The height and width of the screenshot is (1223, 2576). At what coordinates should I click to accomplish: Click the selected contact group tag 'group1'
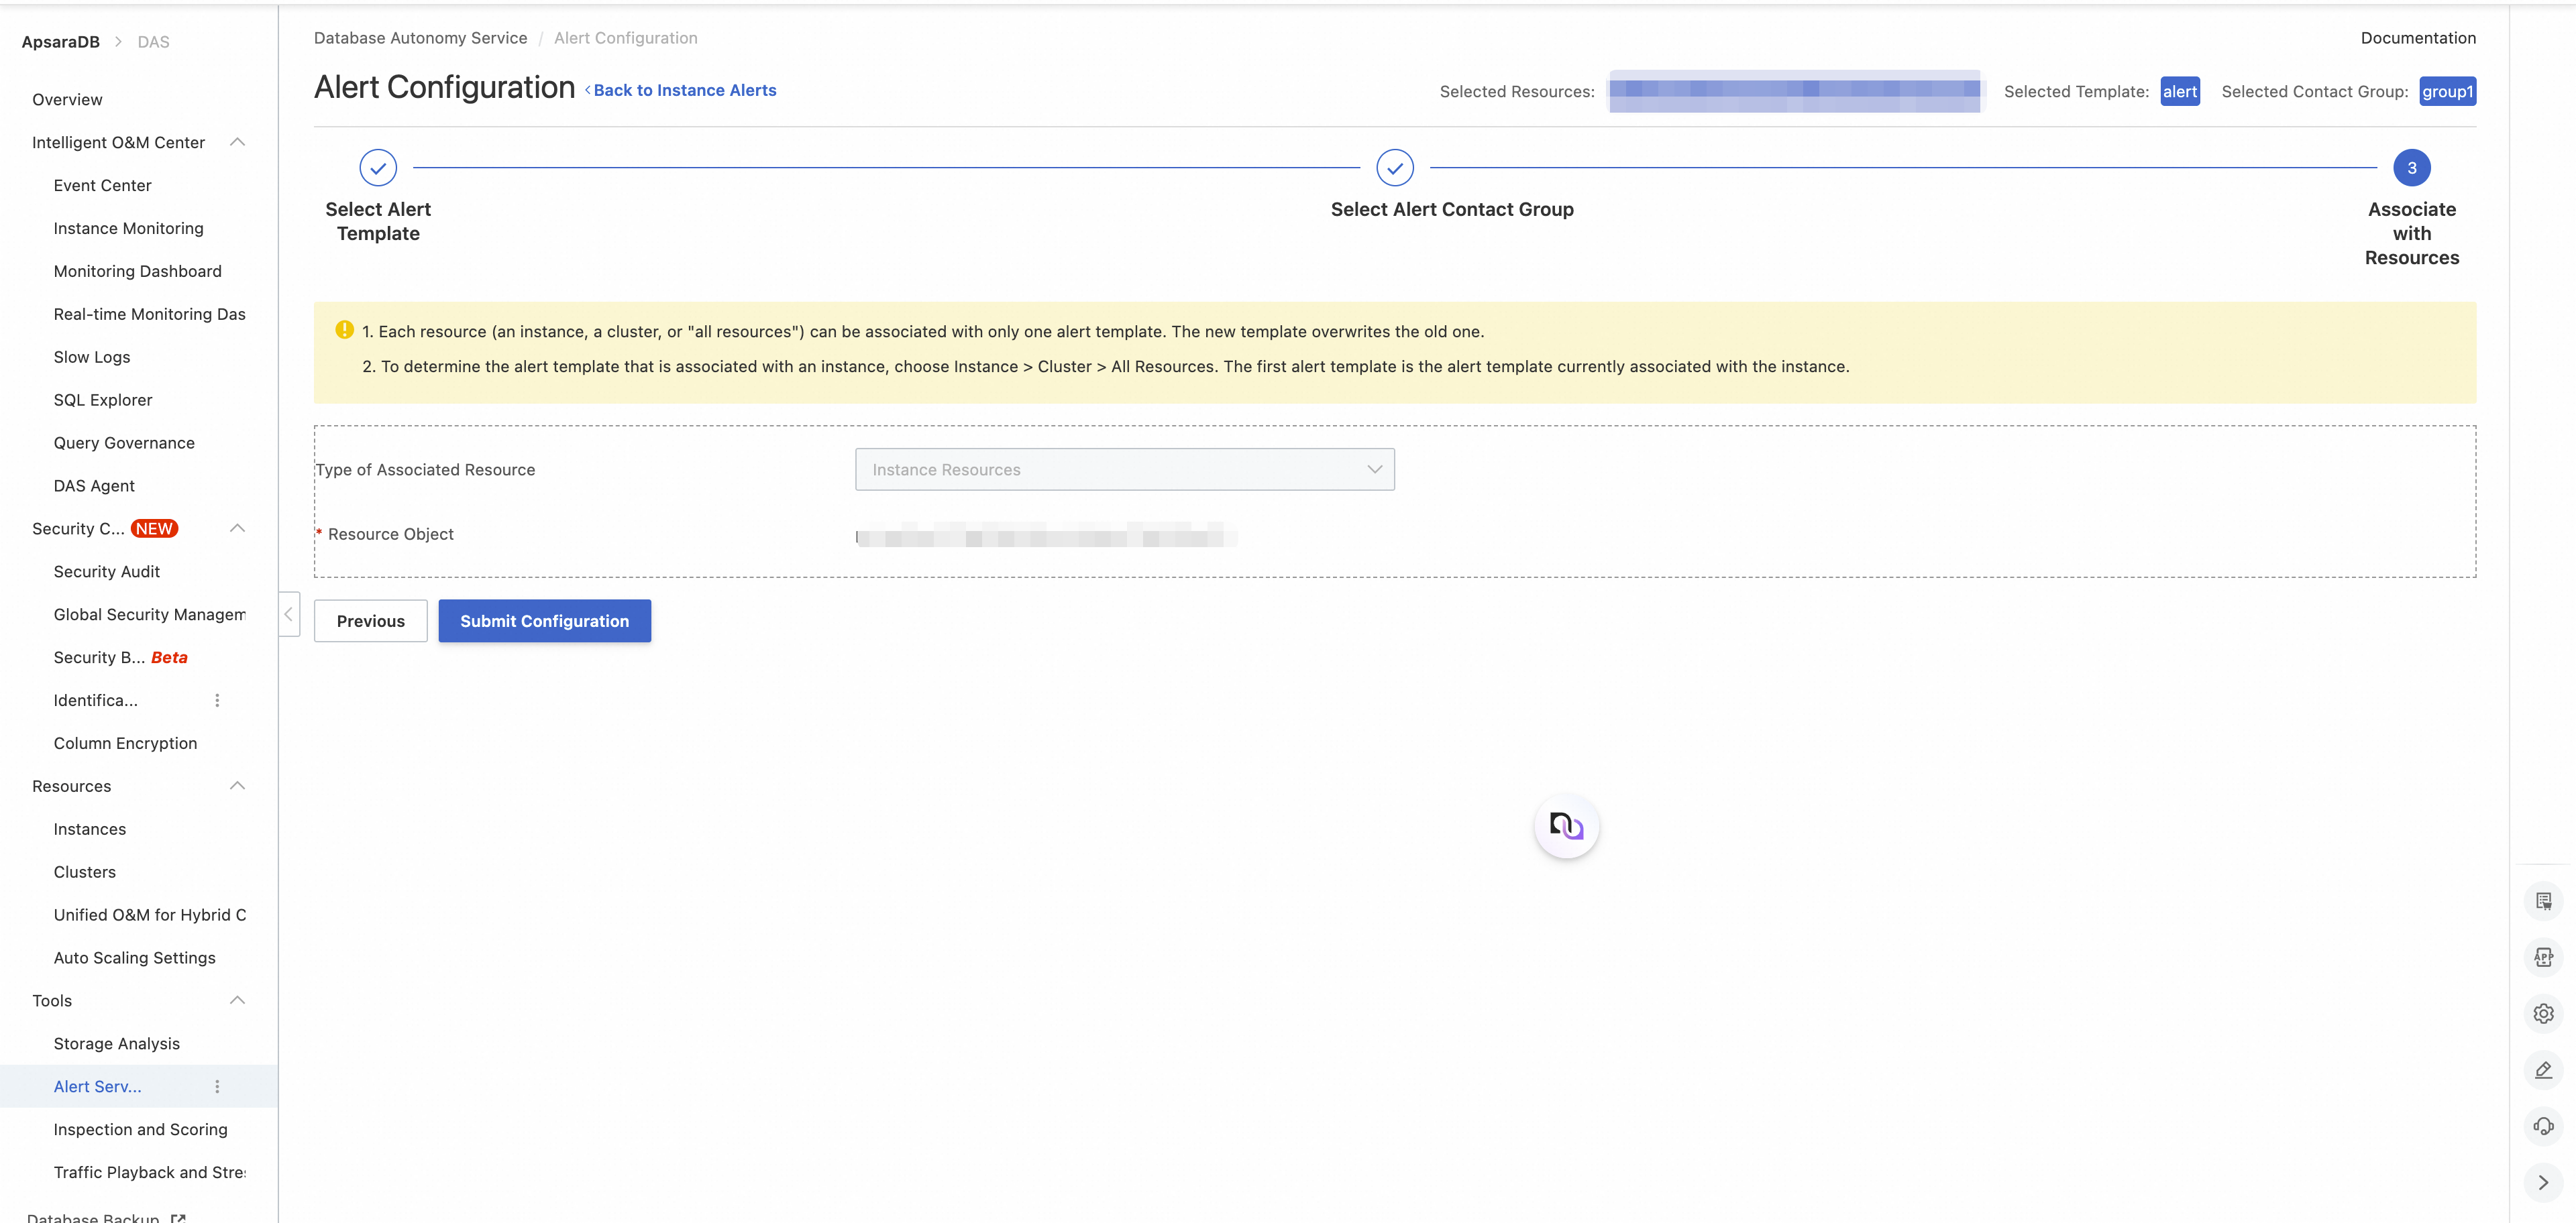coord(2447,91)
